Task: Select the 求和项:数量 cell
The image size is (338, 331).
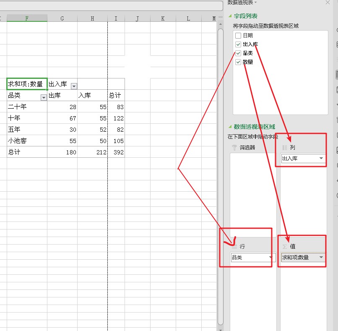Action: coord(27,84)
